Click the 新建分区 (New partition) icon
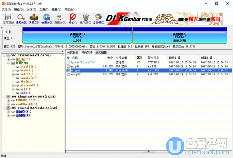The height and width of the screenshot is (158, 233). [60, 18]
